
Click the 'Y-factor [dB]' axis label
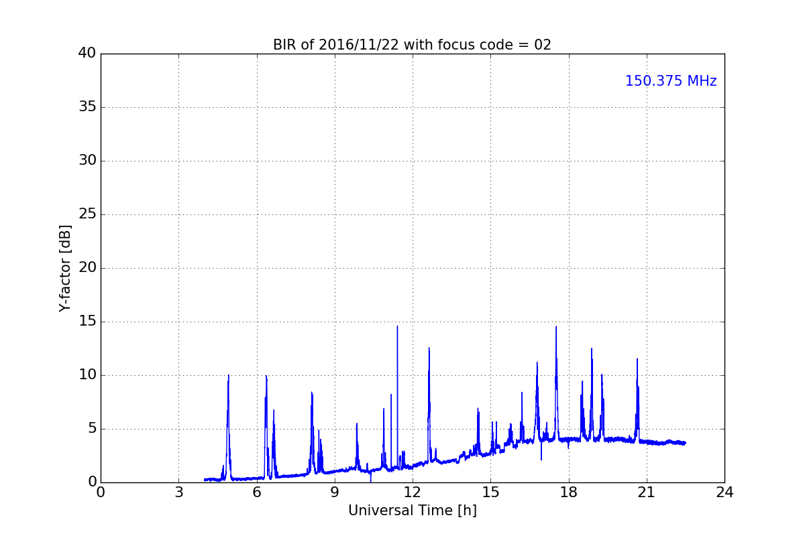[x=65, y=268]
